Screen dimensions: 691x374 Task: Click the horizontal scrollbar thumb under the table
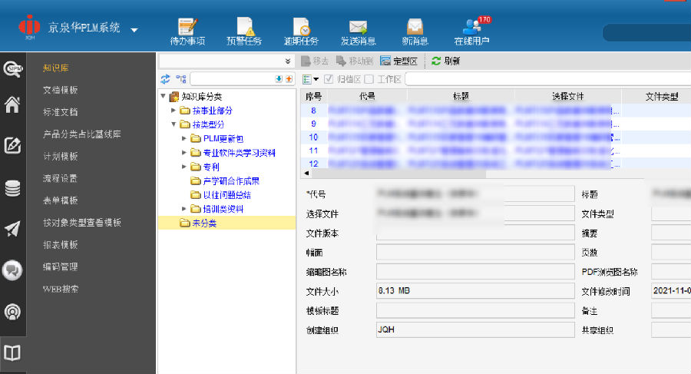(x=398, y=174)
